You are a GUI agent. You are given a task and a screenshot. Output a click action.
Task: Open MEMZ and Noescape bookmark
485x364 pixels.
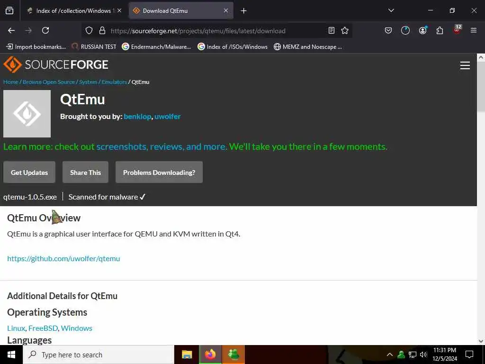point(308,47)
